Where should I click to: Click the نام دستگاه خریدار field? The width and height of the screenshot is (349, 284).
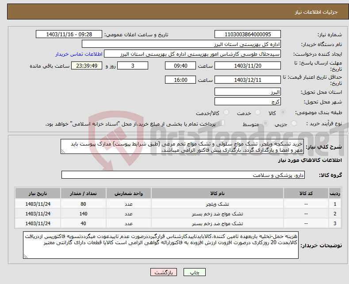tap(181, 44)
